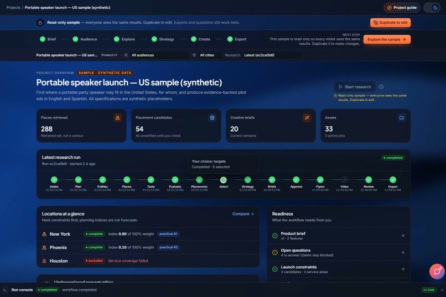The height and width of the screenshot is (297, 446).
Task: Select the Evaluate step marker
Action: click(175, 180)
